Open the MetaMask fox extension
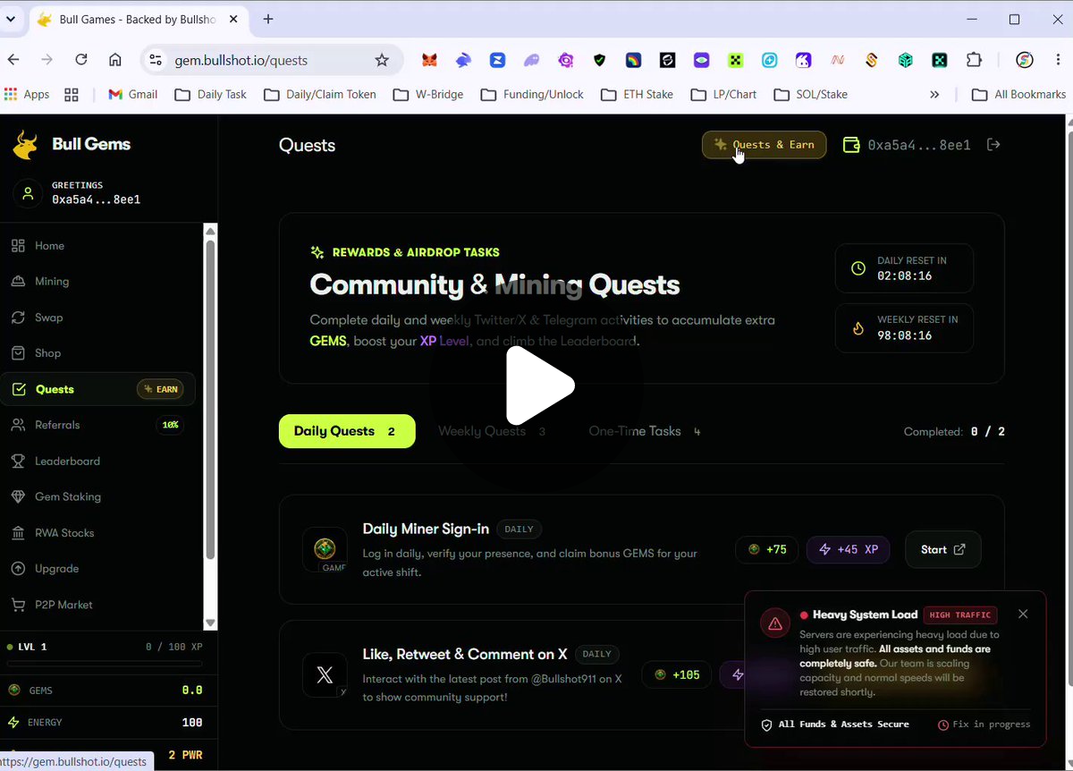The width and height of the screenshot is (1073, 771). [430, 60]
